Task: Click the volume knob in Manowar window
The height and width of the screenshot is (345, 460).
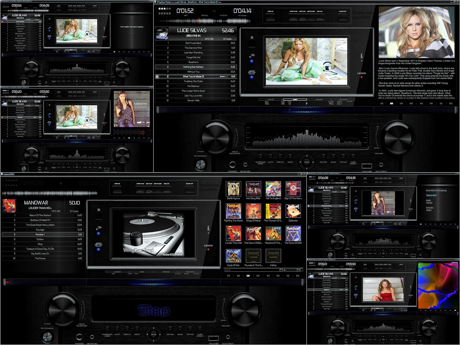Action: tap(244, 310)
